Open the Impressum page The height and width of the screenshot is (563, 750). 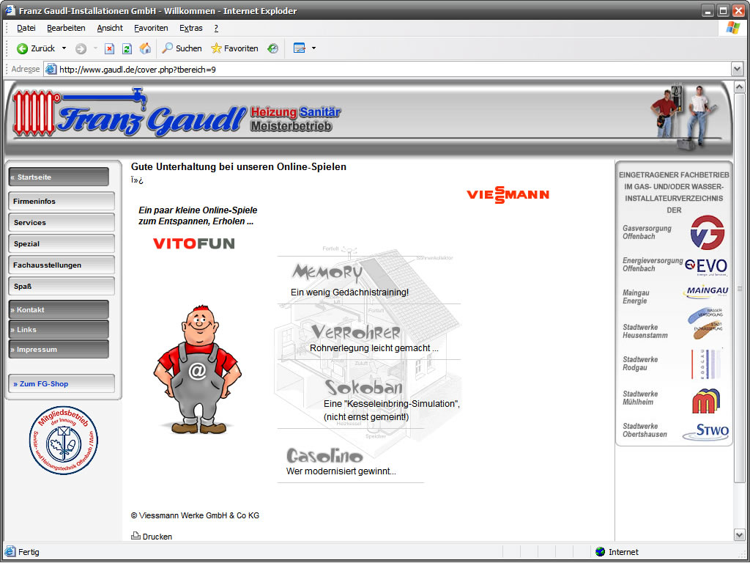(59, 350)
